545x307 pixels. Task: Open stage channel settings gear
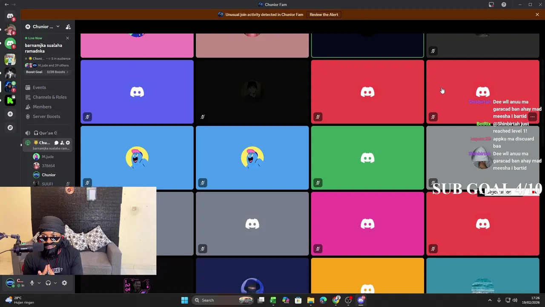[68, 143]
